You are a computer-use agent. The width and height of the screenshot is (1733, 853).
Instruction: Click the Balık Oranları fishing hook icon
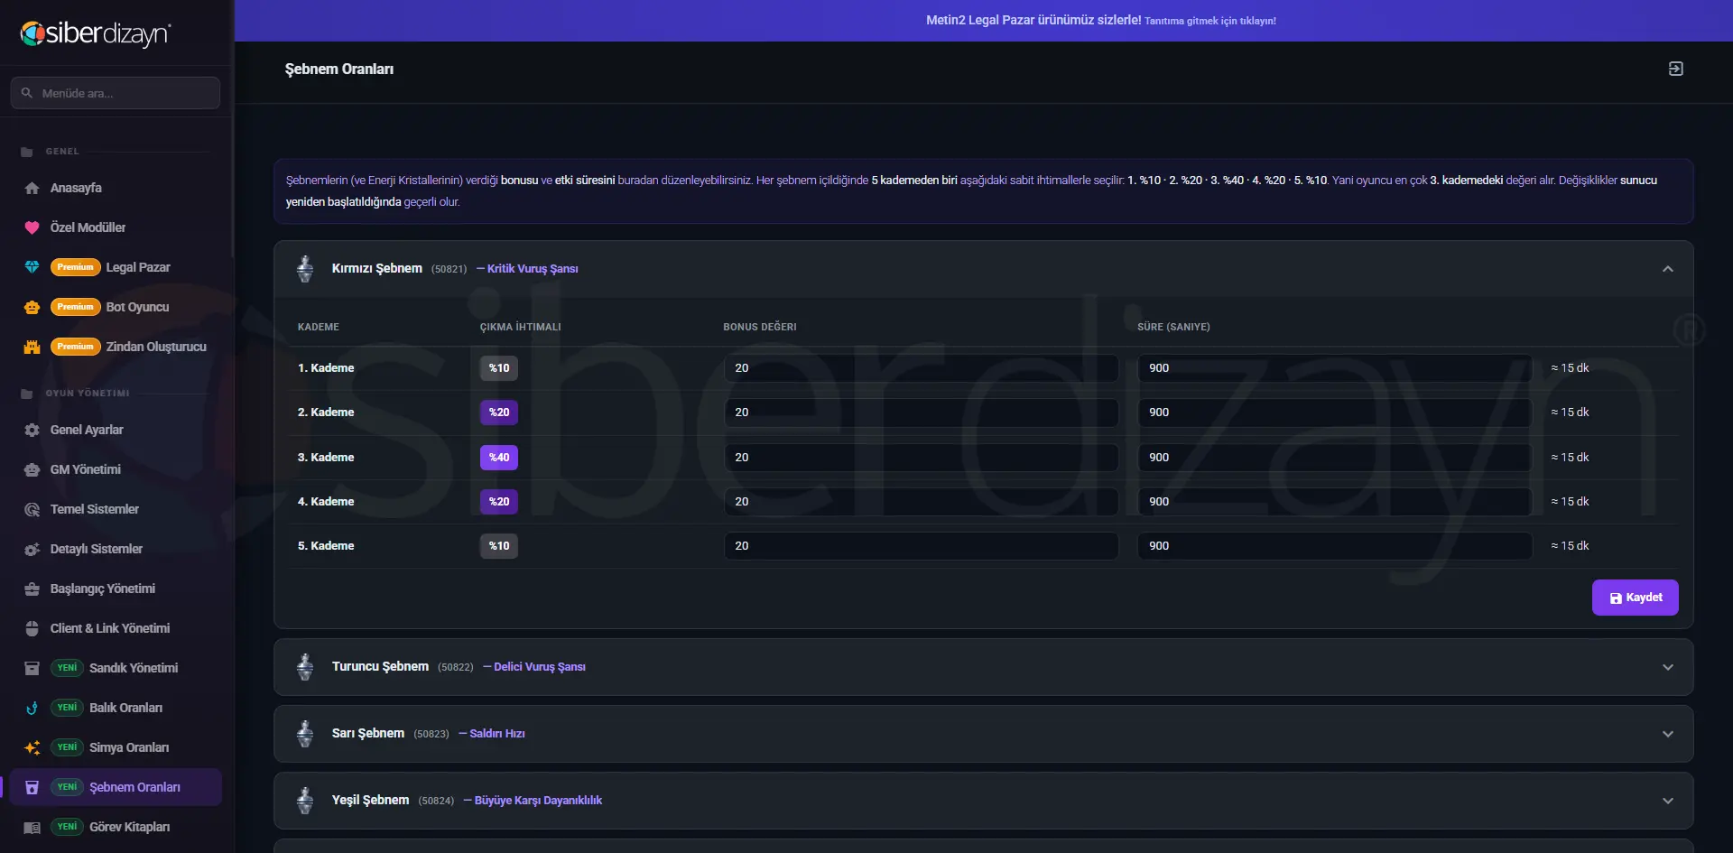[32, 708]
